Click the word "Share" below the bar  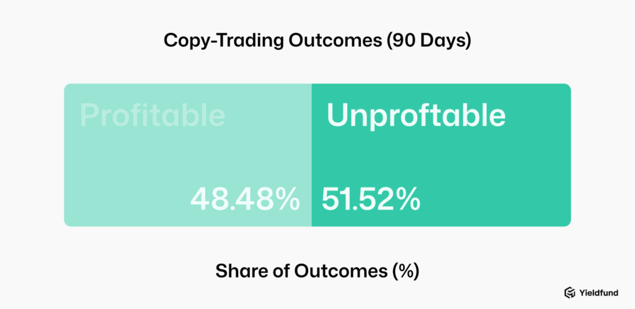click(x=237, y=271)
